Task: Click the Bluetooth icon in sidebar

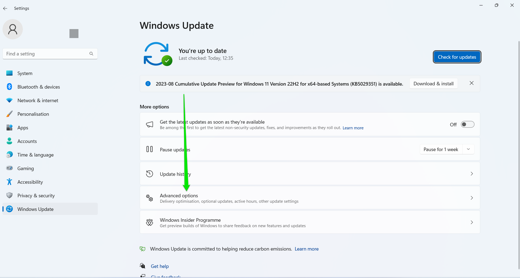Action: pyautogui.click(x=10, y=87)
